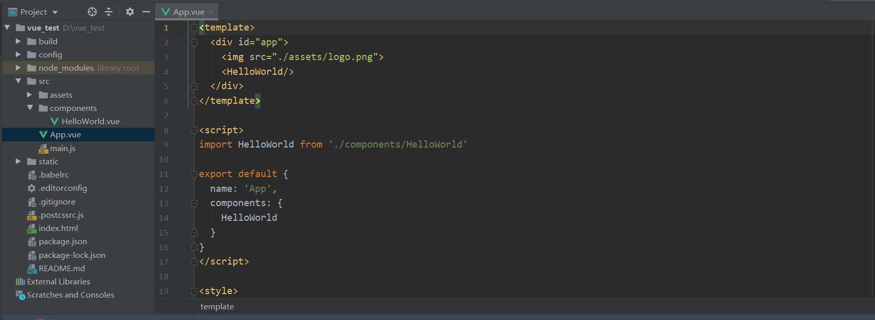
Task: Expand the build folder
Action: (x=18, y=41)
